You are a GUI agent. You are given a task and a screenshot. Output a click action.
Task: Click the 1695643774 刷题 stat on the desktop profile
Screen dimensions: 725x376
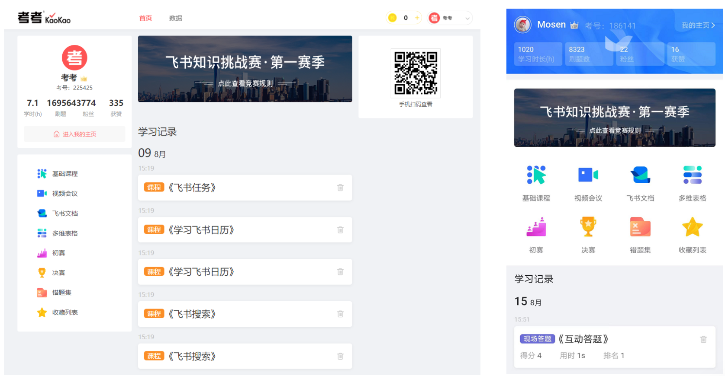coord(71,108)
